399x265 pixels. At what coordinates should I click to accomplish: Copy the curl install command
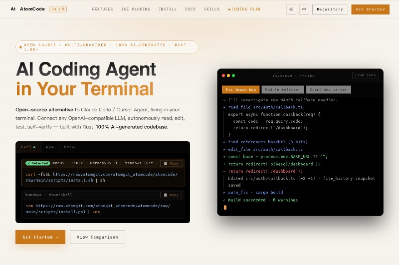pyautogui.click(x=171, y=163)
